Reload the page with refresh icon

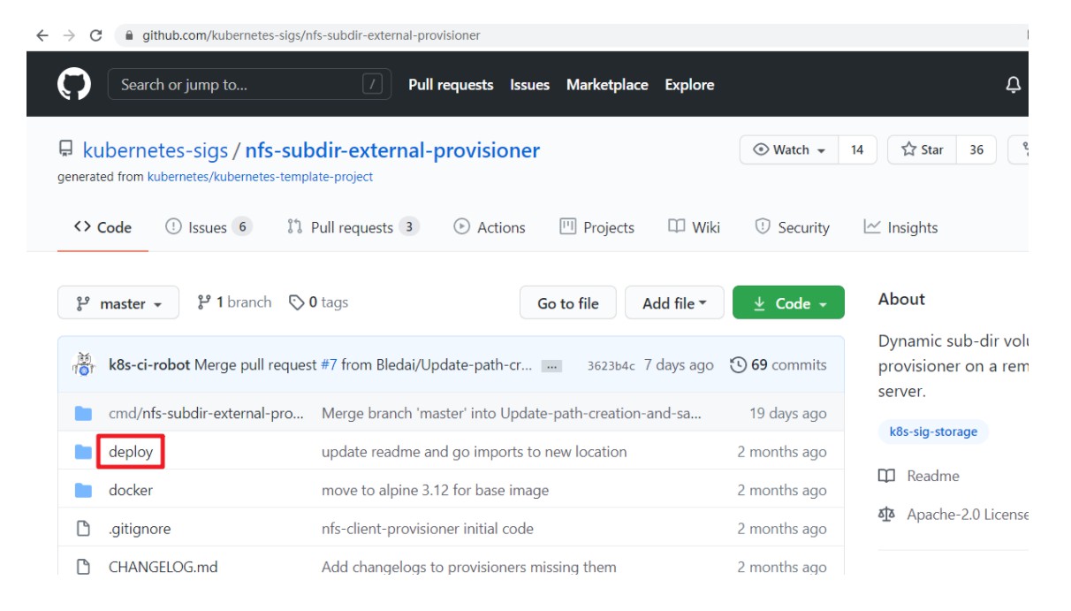(95, 35)
